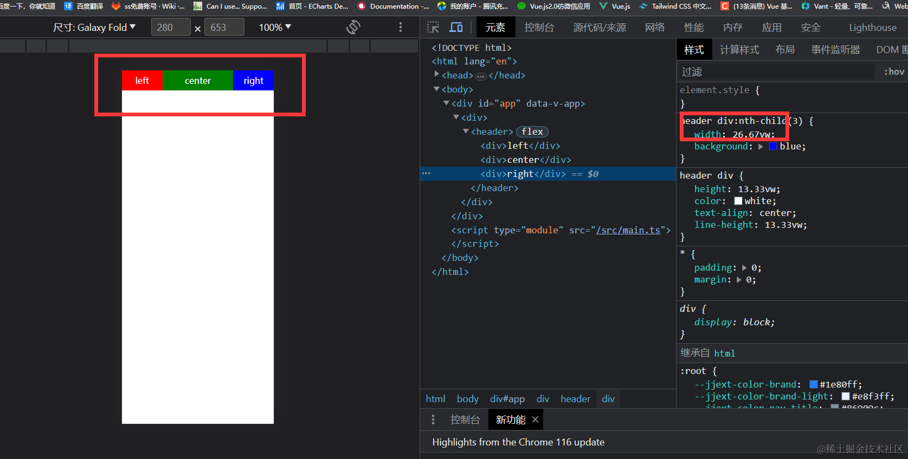Screen dimensions: 908x459
Task: Open the 100% zoom dropdown
Action: 275,27
